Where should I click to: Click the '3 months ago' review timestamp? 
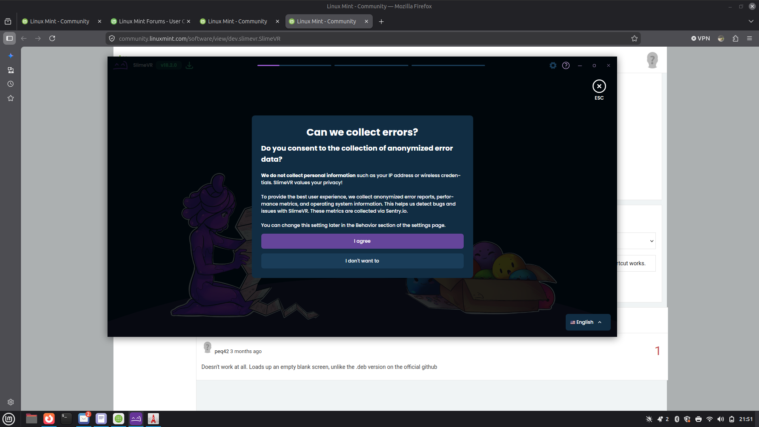(246, 351)
